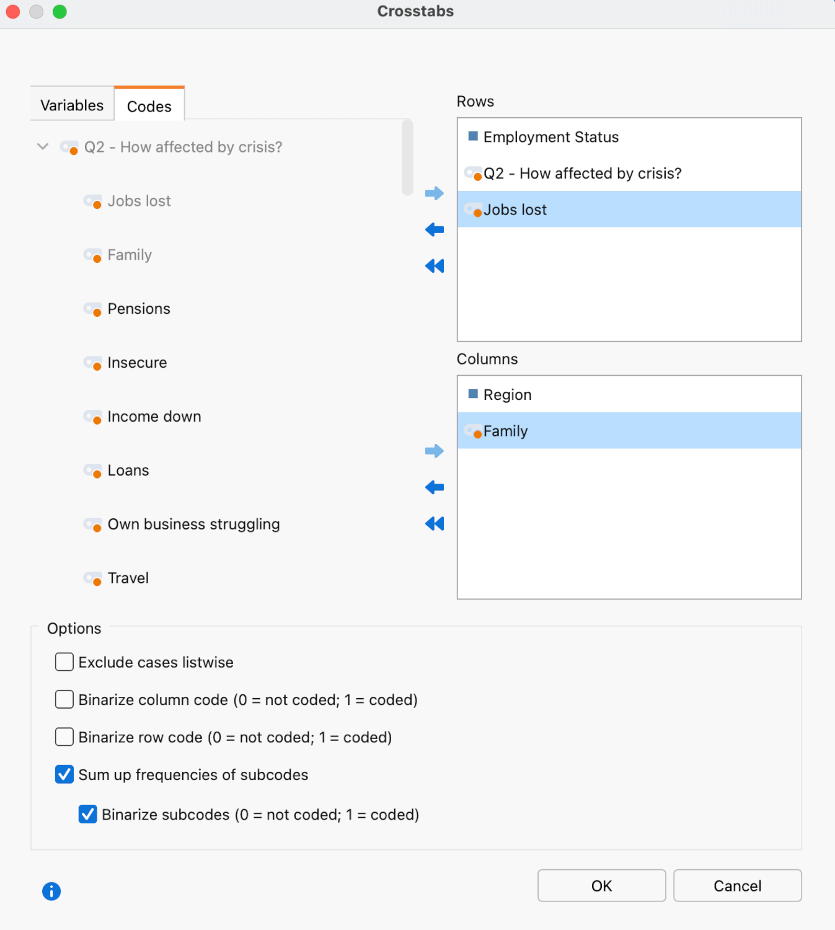Collapse the Q2 code tree chevron
The height and width of the screenshot is (930, 835).
43,147
